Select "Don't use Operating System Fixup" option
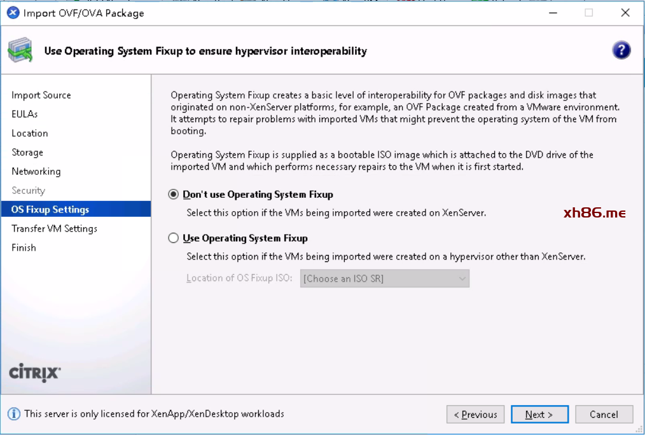This screenshot has width=645, height=435. coord(174,195)
